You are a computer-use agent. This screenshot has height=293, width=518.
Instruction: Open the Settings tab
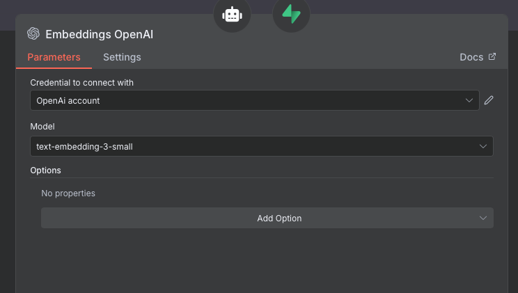pos(122,57)
